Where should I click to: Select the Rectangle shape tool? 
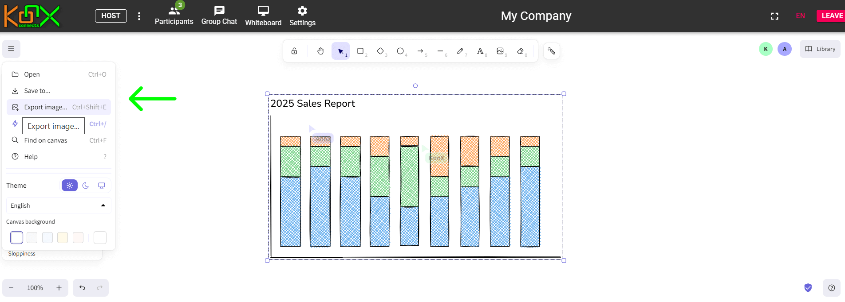click(360, 51)
